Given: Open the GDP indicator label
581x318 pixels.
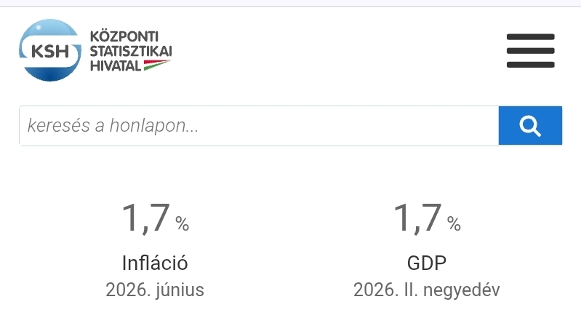Looking at the screenshot, I should click(x=427, y=263).
